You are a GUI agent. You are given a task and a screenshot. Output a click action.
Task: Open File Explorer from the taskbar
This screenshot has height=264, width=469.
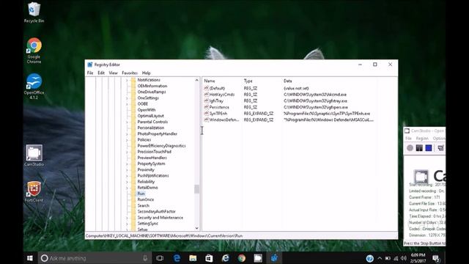click(193, 258)
